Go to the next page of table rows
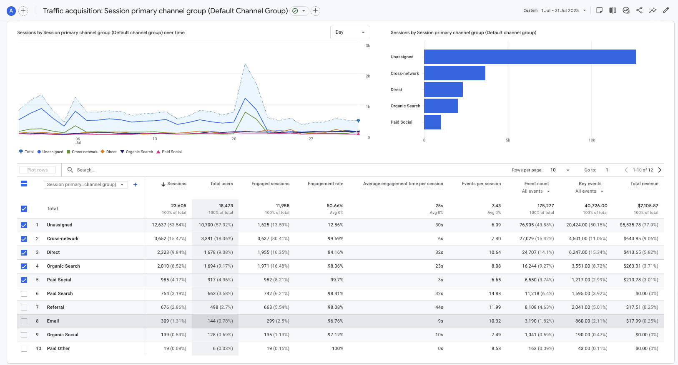The image size is (678, 365). coord(660,170)
